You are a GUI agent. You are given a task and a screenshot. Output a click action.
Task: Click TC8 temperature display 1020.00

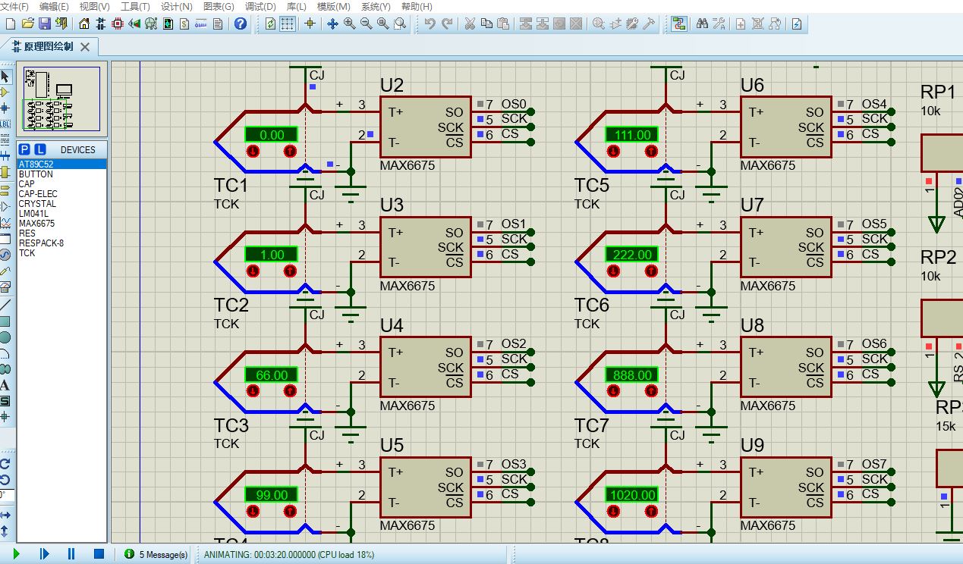(632, 494)
